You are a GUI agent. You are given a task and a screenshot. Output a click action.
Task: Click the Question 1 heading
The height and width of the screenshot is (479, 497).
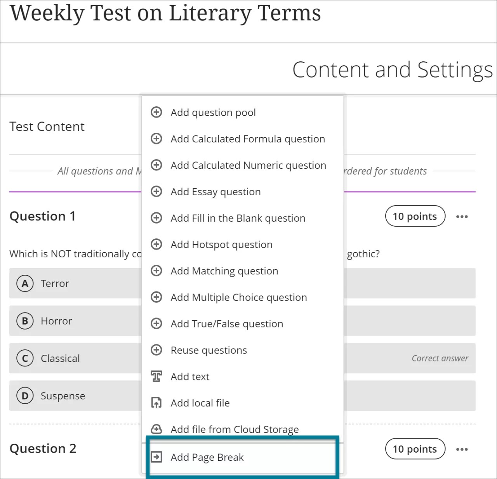tap(42, 216)
